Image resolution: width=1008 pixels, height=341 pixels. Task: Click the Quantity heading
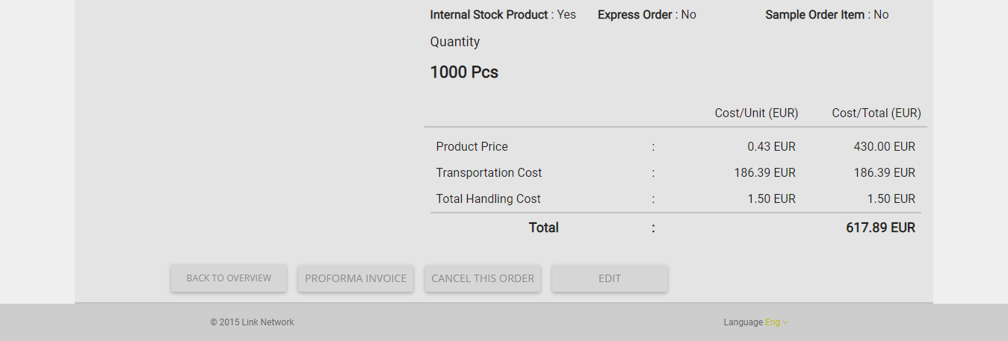(x=455, y=42)
